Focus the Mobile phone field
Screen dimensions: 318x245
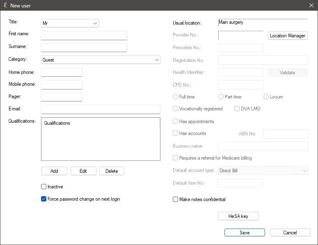62,85
